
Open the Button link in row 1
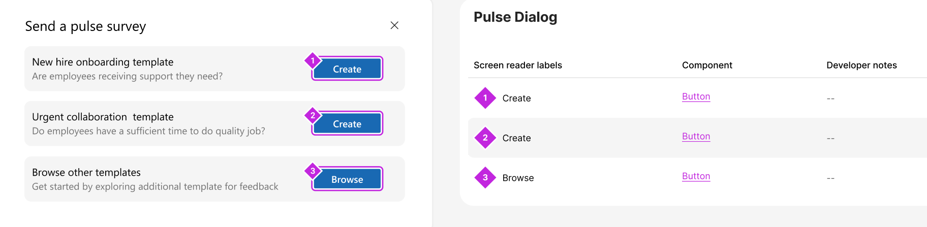(696, 96)
